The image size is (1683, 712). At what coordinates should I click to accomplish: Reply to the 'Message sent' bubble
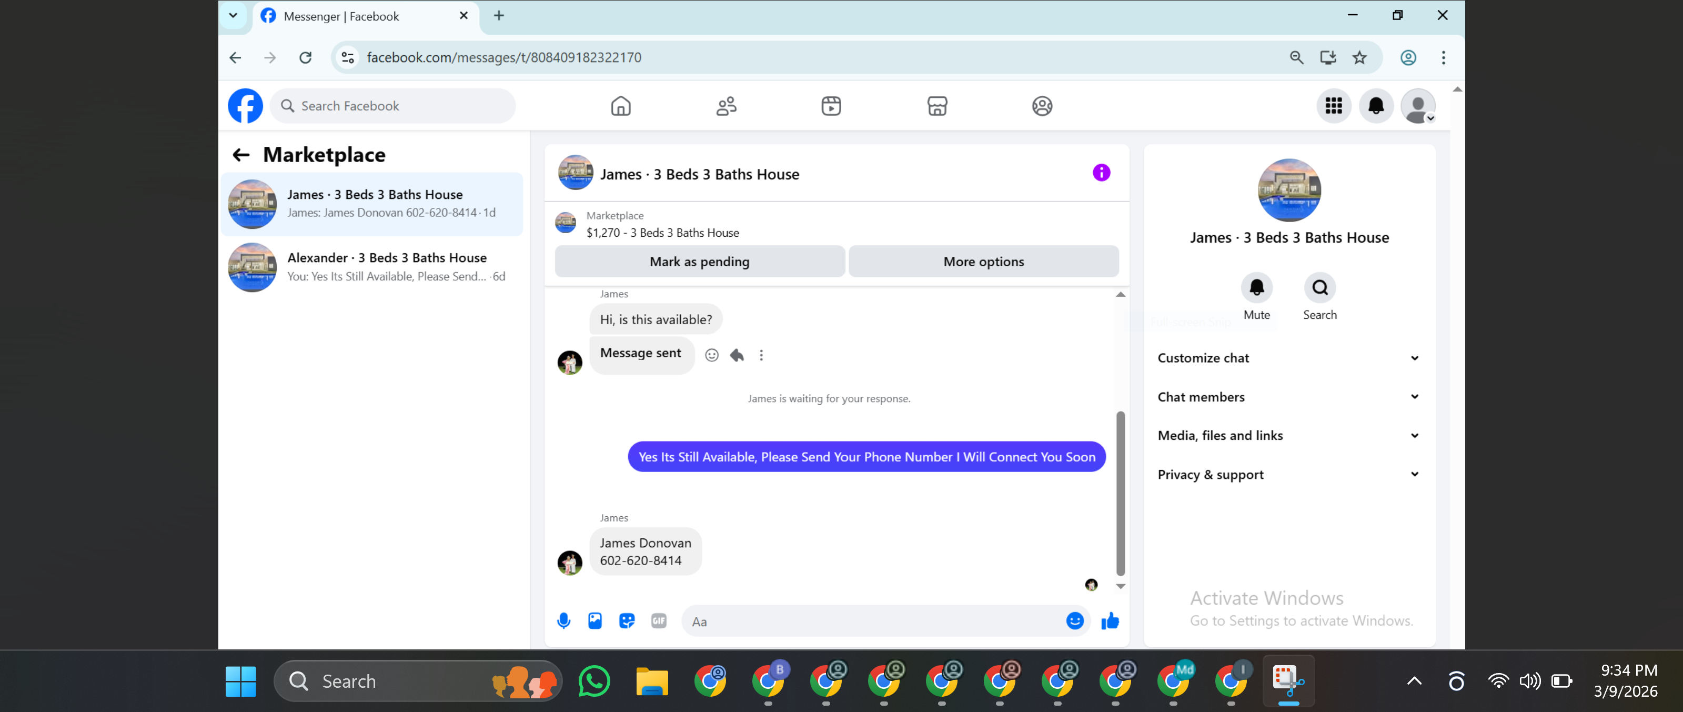click(x=737, y=355)
